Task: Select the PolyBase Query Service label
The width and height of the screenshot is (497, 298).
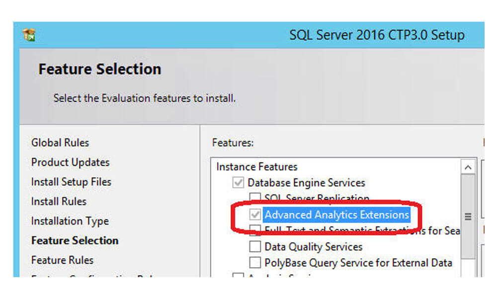Action: (x=358, y=263)
